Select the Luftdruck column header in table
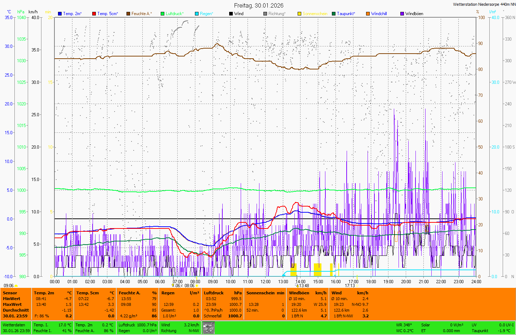This screenshot has height=335, width=516. point(214,293)
